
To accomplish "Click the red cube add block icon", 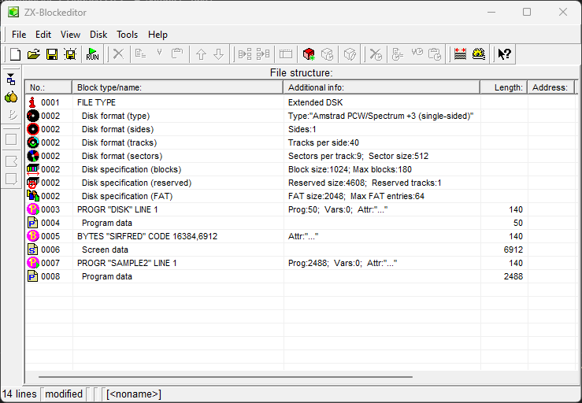I will pyautogui.click(x=309, y=54).
